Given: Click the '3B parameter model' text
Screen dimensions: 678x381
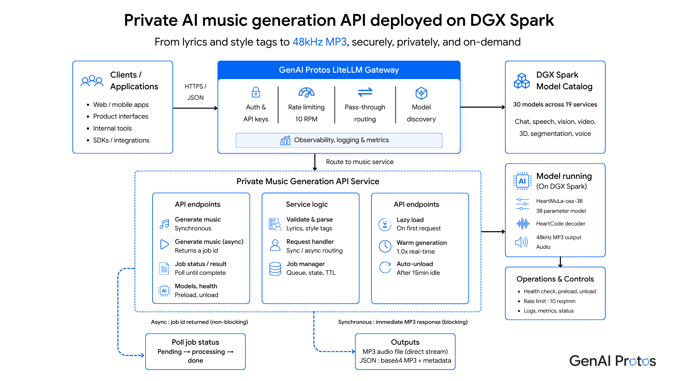Looking at the screenshot, I should point(561,211).
